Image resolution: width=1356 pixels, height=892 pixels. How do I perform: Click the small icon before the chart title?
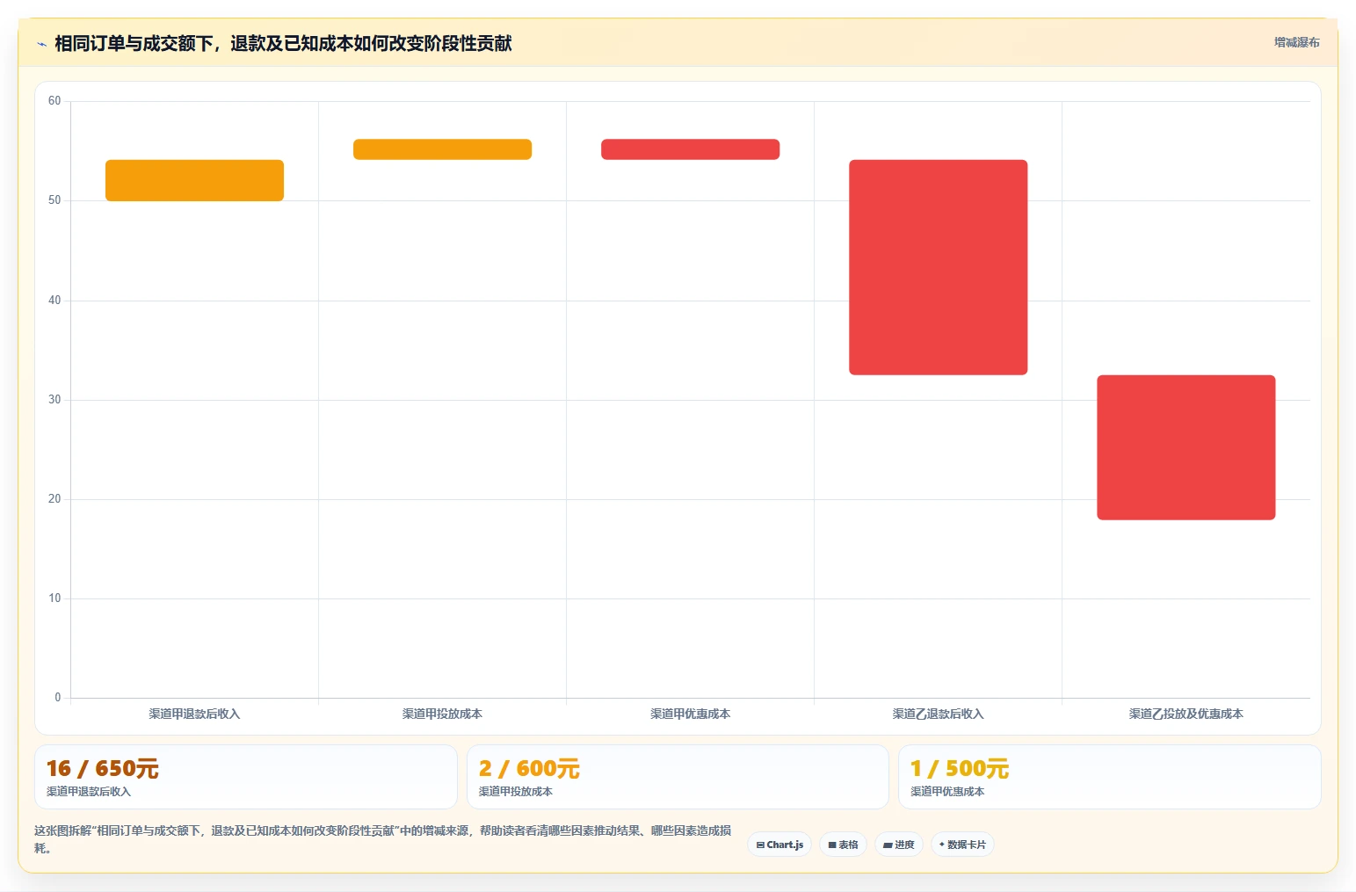pos(41,44)
